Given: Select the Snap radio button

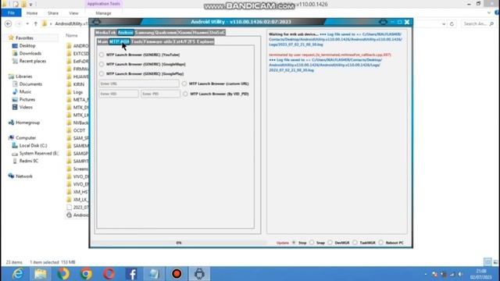Looking at the screenshot, I should (312, 243).
